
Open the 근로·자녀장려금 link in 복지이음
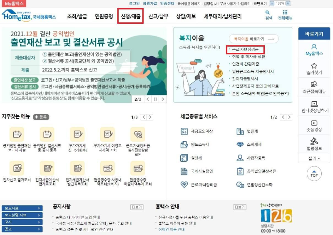pos(245,50)
